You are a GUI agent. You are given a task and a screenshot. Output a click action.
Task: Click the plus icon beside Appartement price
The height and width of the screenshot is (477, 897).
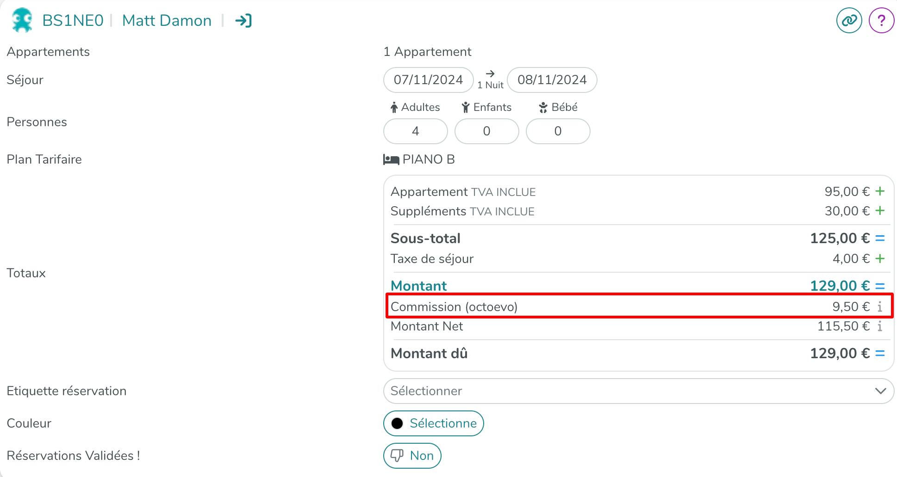point(880,191)
